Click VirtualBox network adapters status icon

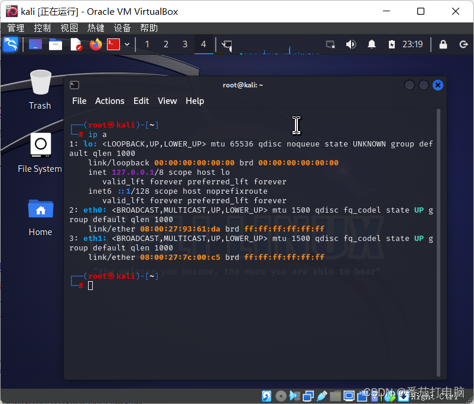(309, 396)
